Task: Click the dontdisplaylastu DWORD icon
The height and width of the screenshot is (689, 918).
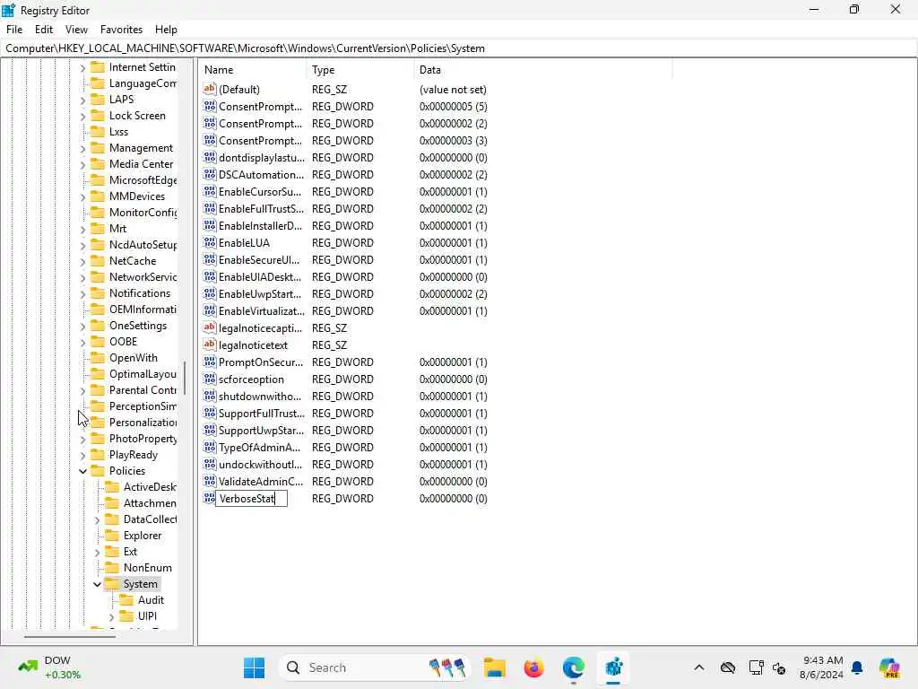Action: coord(209,158)
